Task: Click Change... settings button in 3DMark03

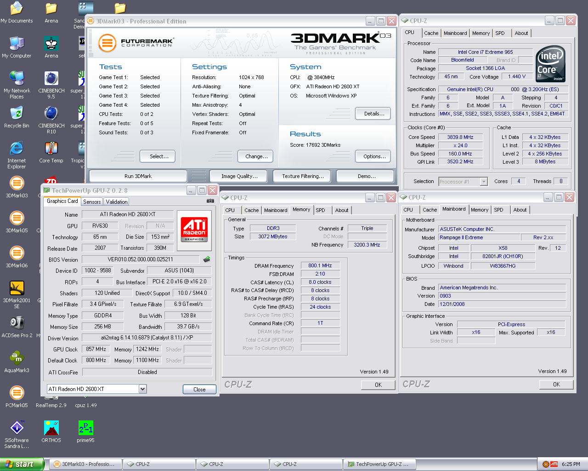Action: pyautogui.click(x=256, y=156)
